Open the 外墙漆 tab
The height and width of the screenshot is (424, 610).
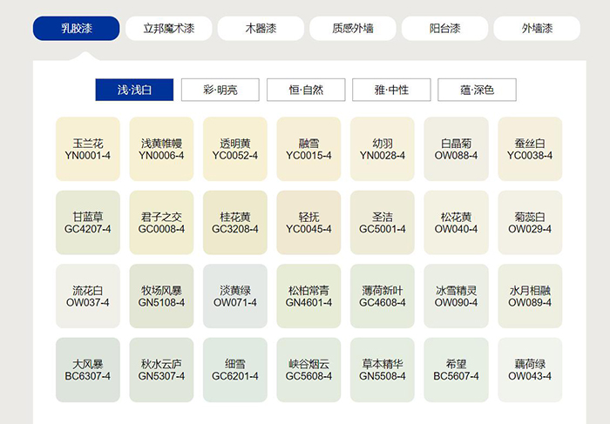point(536,29)
